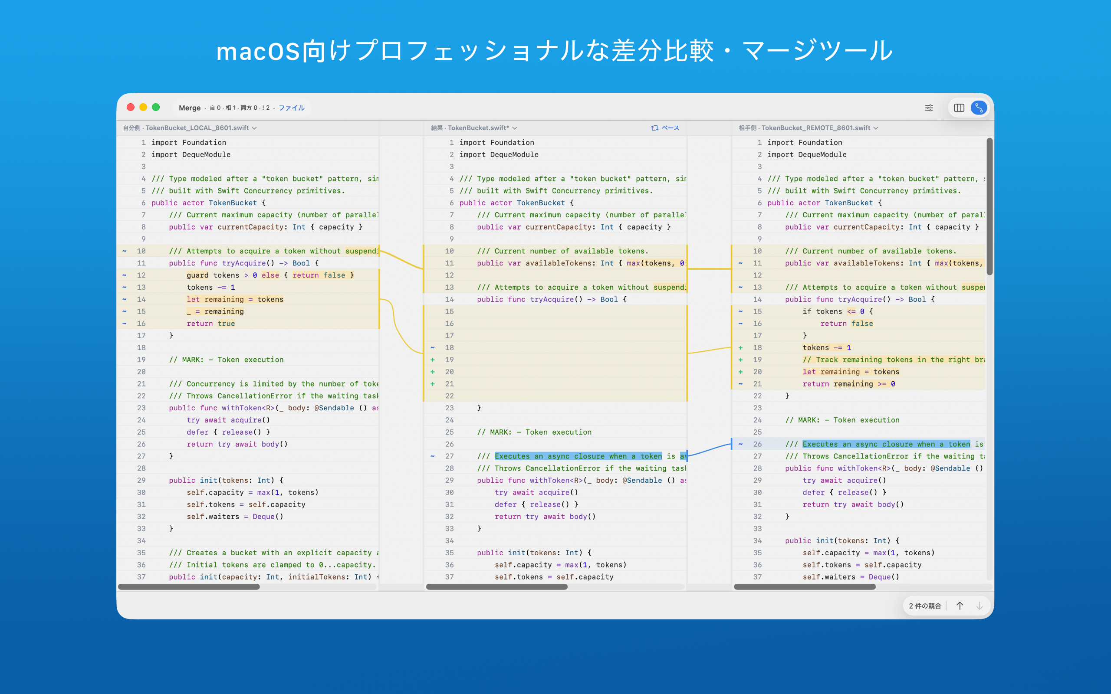Click the ~ change marker at line 10
The width and height of the screenshot is (1111, 694).
coord(125,251)
